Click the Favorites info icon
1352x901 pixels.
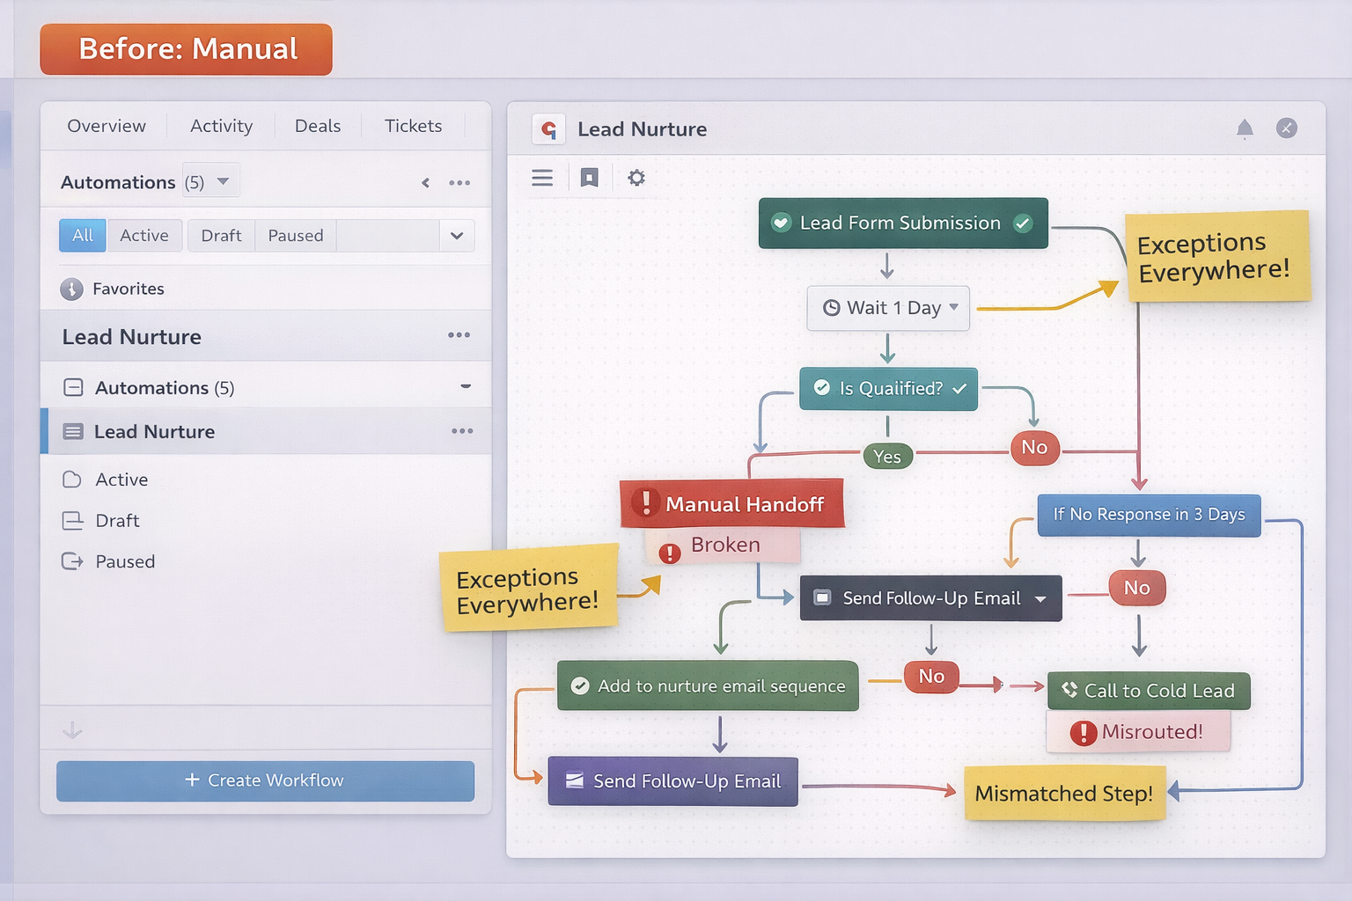(71, 289)
